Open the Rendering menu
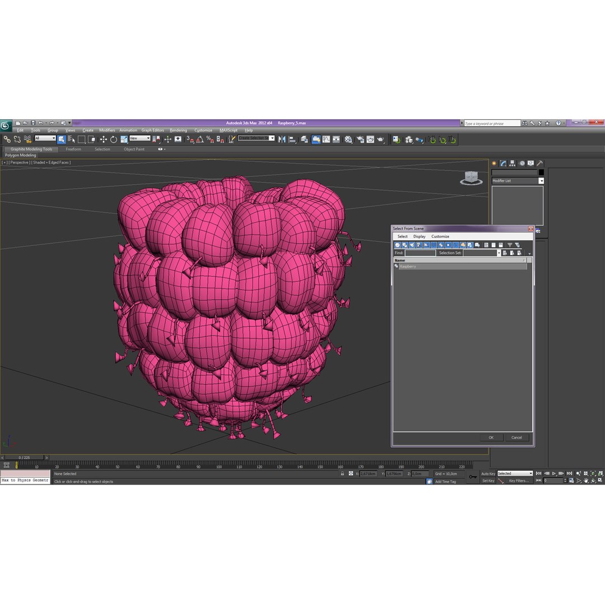Screen dimensions: 605x605 pos(178,131)
